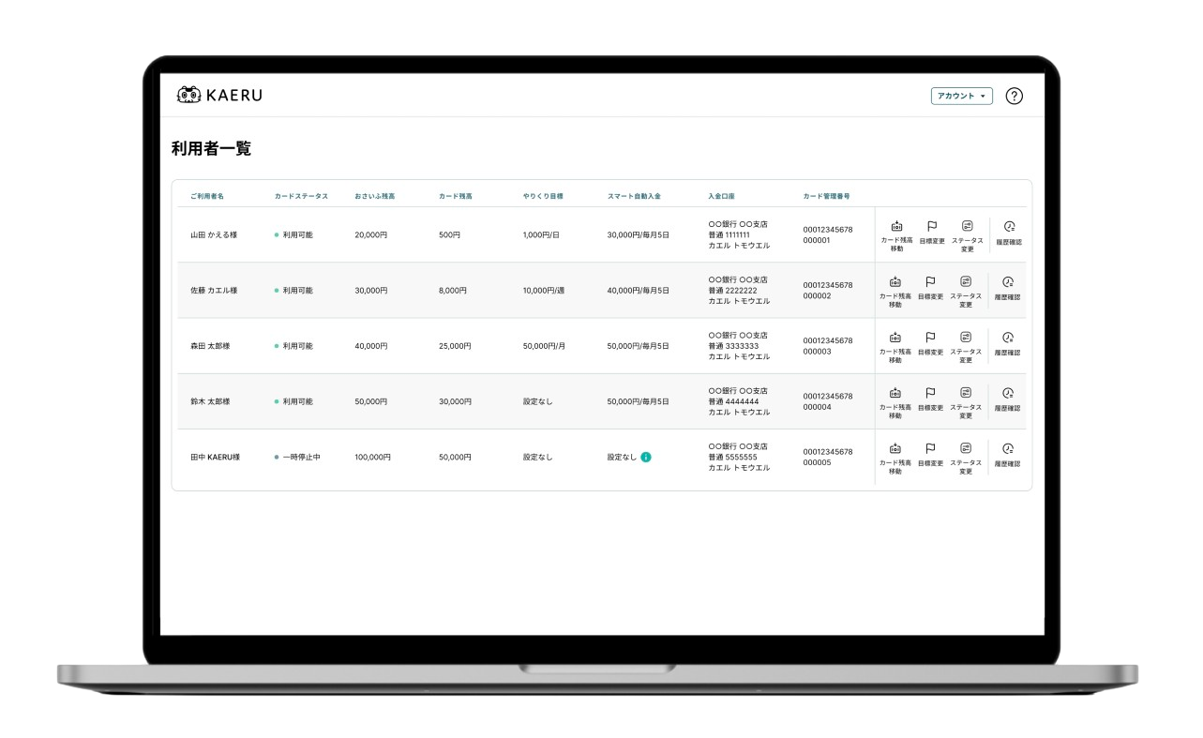Open 履歴確認 icon for 佐藤 カエル様

(x=1008, y=282)
